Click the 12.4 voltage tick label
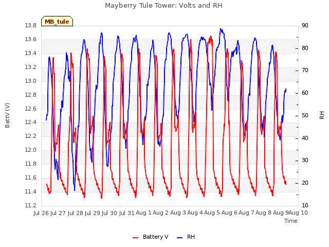Screen dimensions: 329x247 tap(31, 122)
